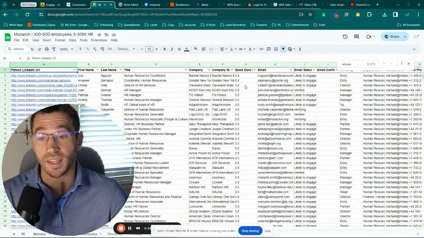Toggle italic formatting
424x238 pixels.
pos(172,49)
